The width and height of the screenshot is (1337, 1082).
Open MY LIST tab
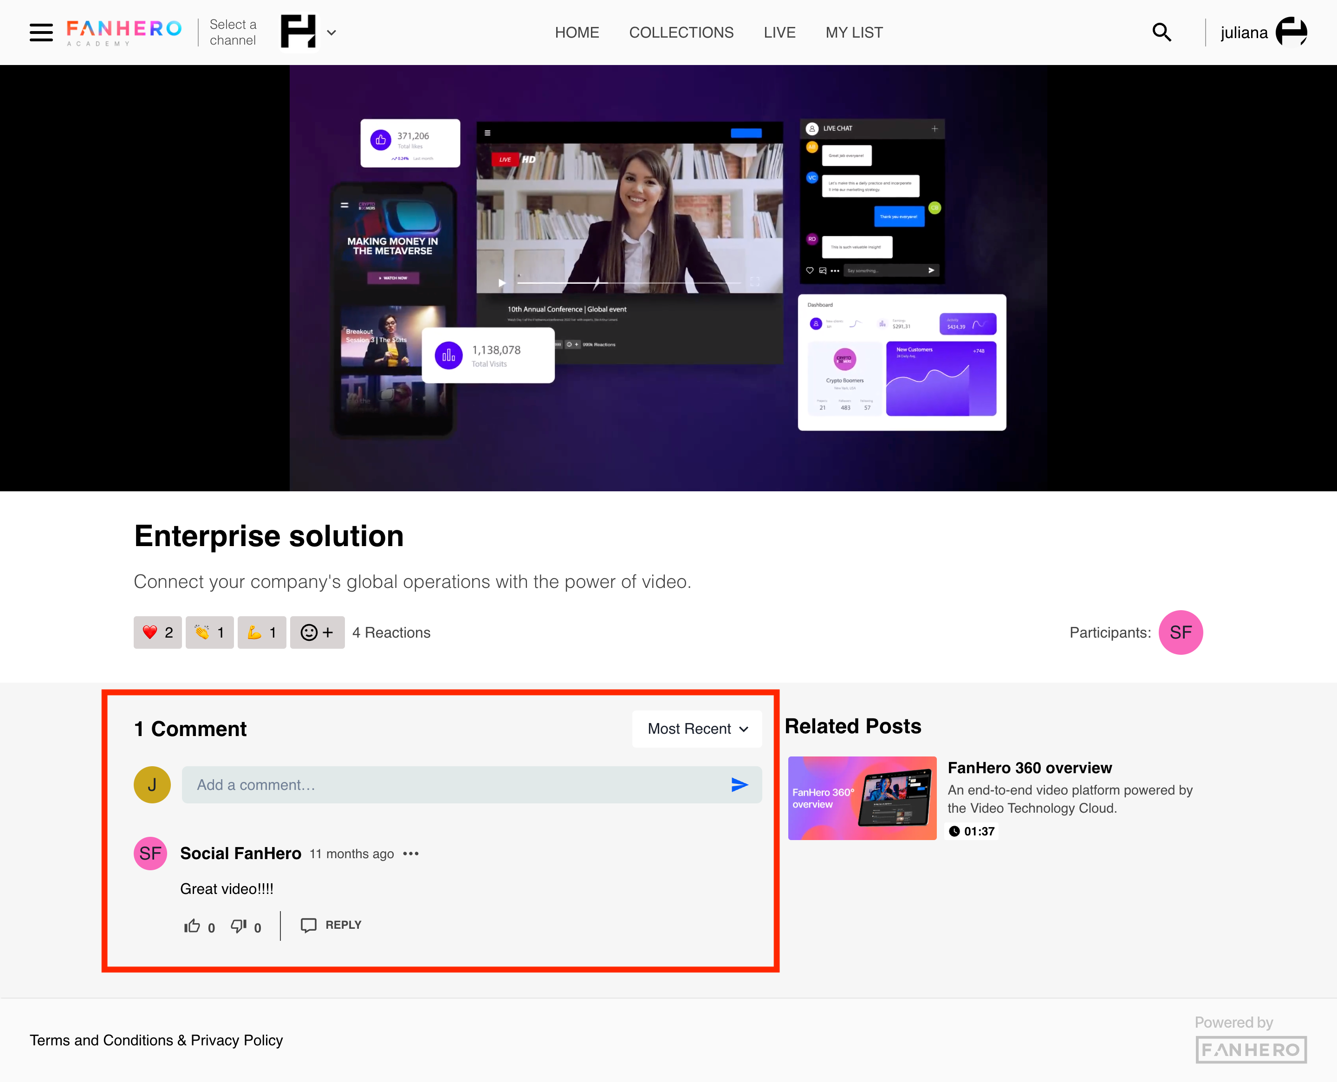click(x=854, y=33)
